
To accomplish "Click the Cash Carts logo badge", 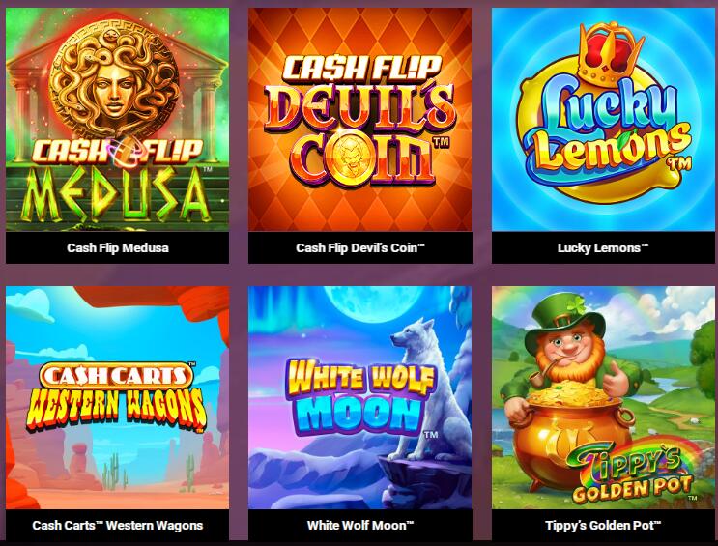I will pos(117,375).
